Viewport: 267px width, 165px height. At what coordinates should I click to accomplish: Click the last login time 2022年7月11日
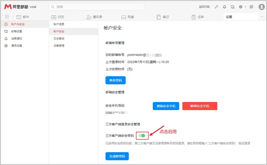[148, 62]
